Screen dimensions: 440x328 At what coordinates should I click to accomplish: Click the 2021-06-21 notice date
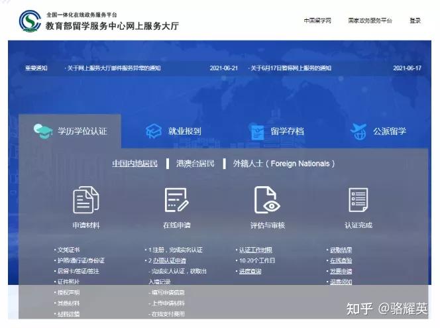(224, 68)
